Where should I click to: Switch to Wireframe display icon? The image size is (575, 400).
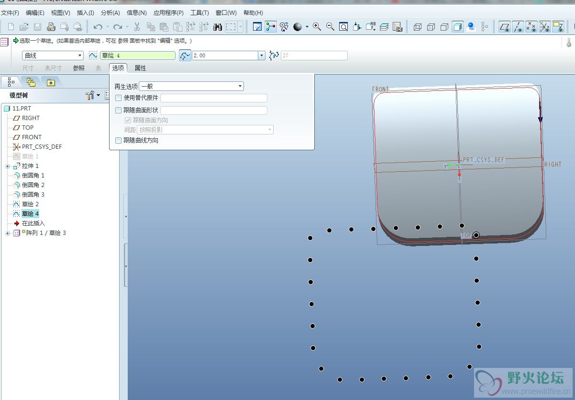418,27
